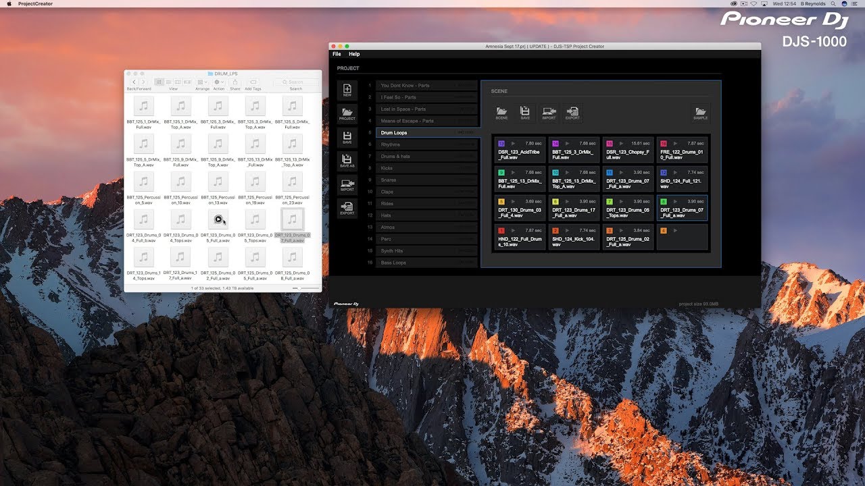This screenshot has height=486, width=865.
Task: Play pad 14 BBT_125_3_DrMix sample preview
Action: click(567, 144)
